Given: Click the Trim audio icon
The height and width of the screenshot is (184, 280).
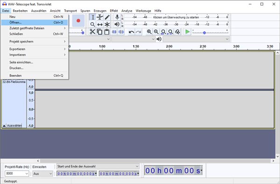Looking at the screenshot, I should tap(114, 32).
